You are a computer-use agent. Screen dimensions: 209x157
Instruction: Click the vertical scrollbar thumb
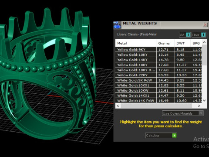(x=204, y=55)
